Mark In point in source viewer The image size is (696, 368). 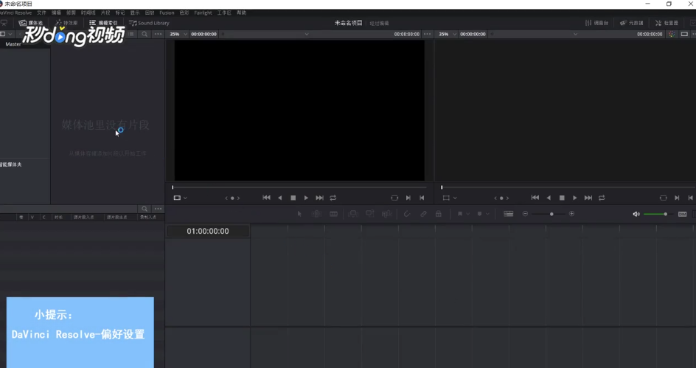coord(408,198)
